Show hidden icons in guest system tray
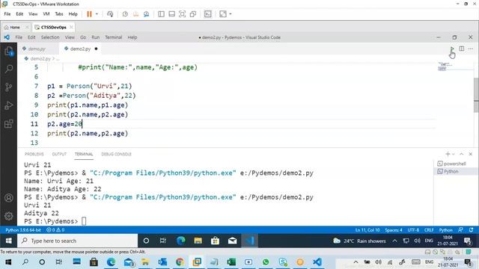The image size is (479, 269). pyautogui.click(x=394, y=241)
